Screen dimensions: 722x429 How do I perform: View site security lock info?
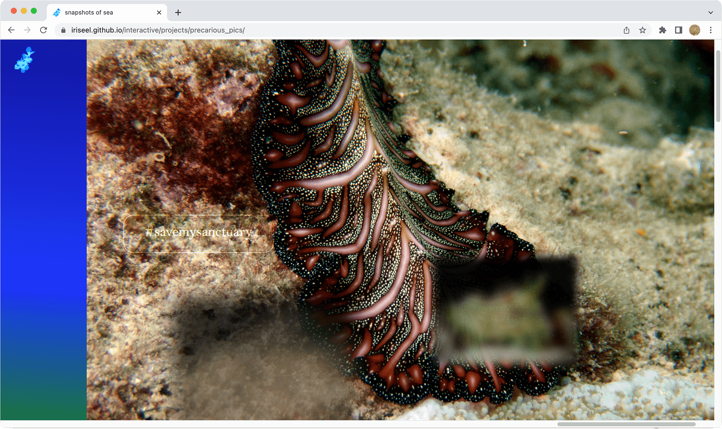click(x=63, y=30)
